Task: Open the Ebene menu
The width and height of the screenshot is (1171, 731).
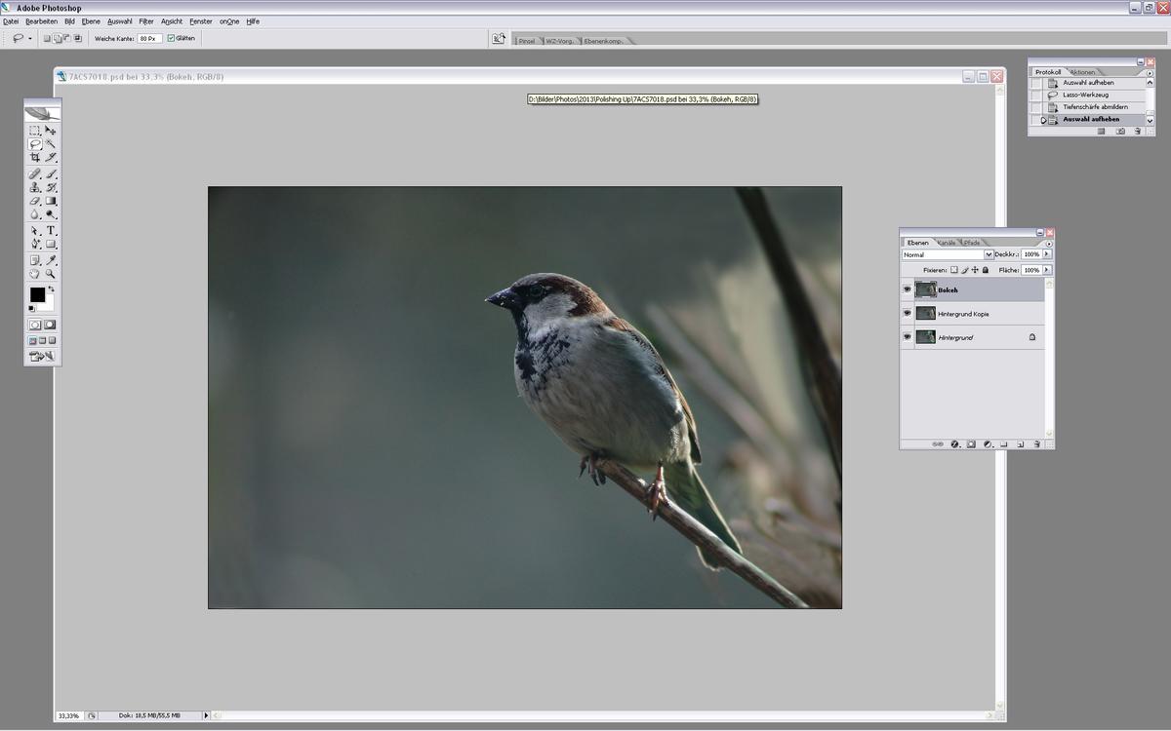Action: coord(91,21)
